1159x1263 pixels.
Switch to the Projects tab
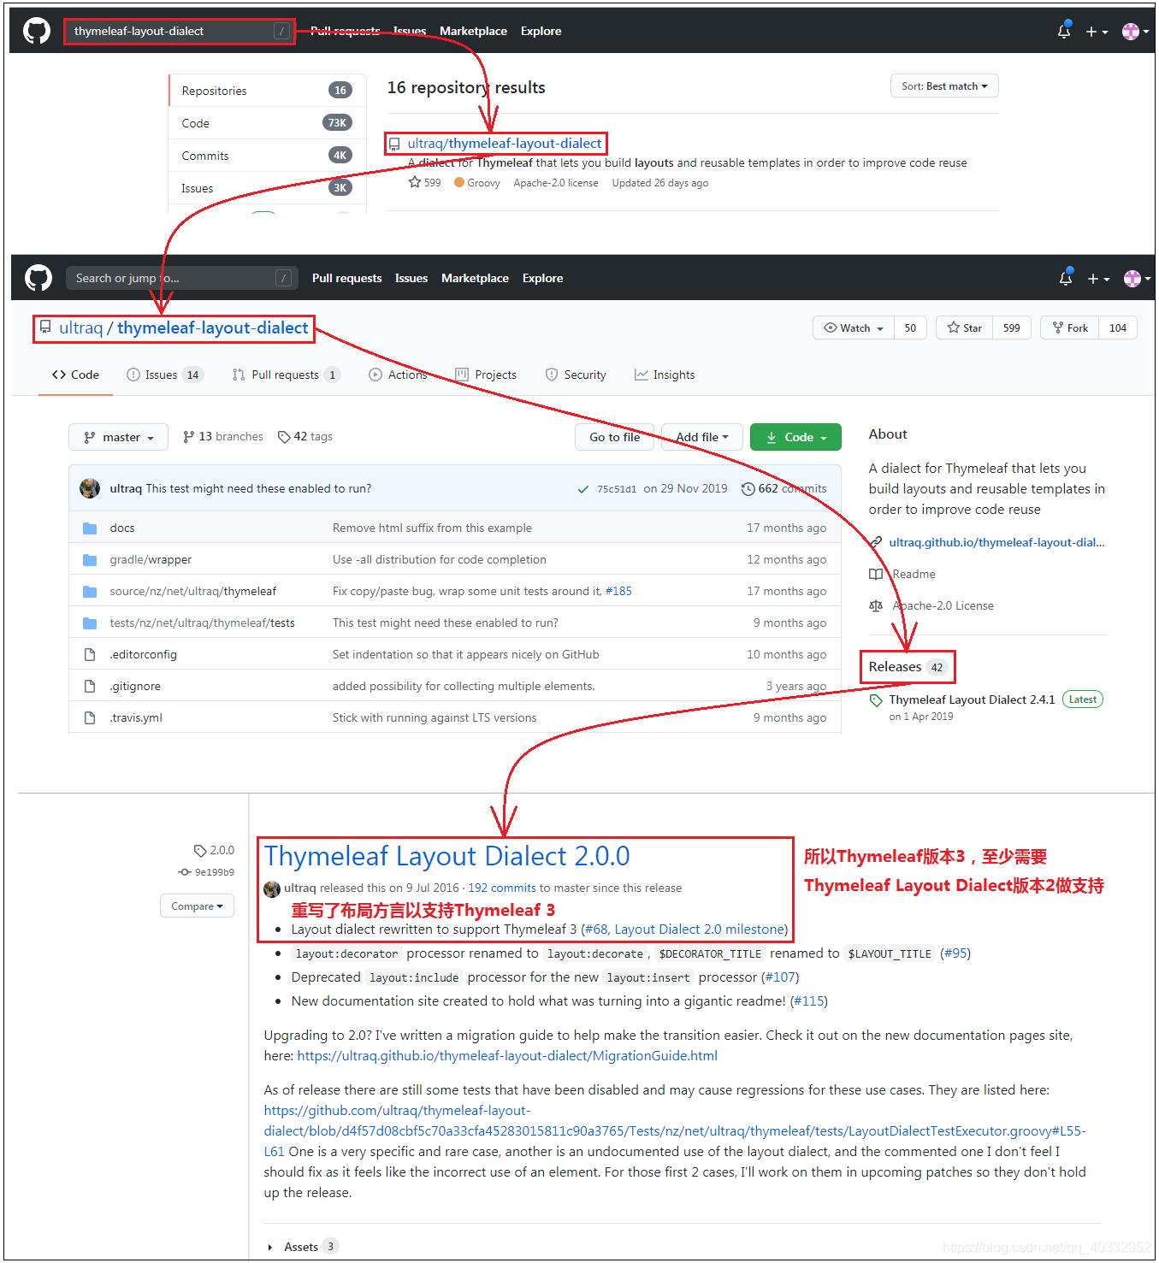click(x=486, y=375)
